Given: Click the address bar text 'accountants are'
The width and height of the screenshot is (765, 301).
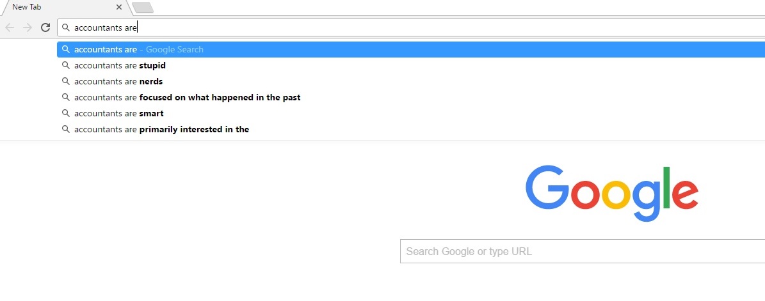Looking at the screenshot, I should click(106, 27).
